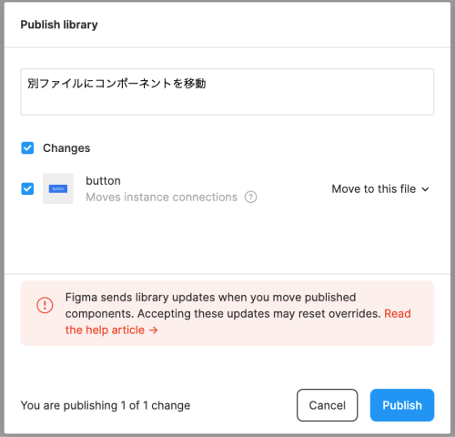Open the Move to this file dropdown

click(x=380, y=189)
